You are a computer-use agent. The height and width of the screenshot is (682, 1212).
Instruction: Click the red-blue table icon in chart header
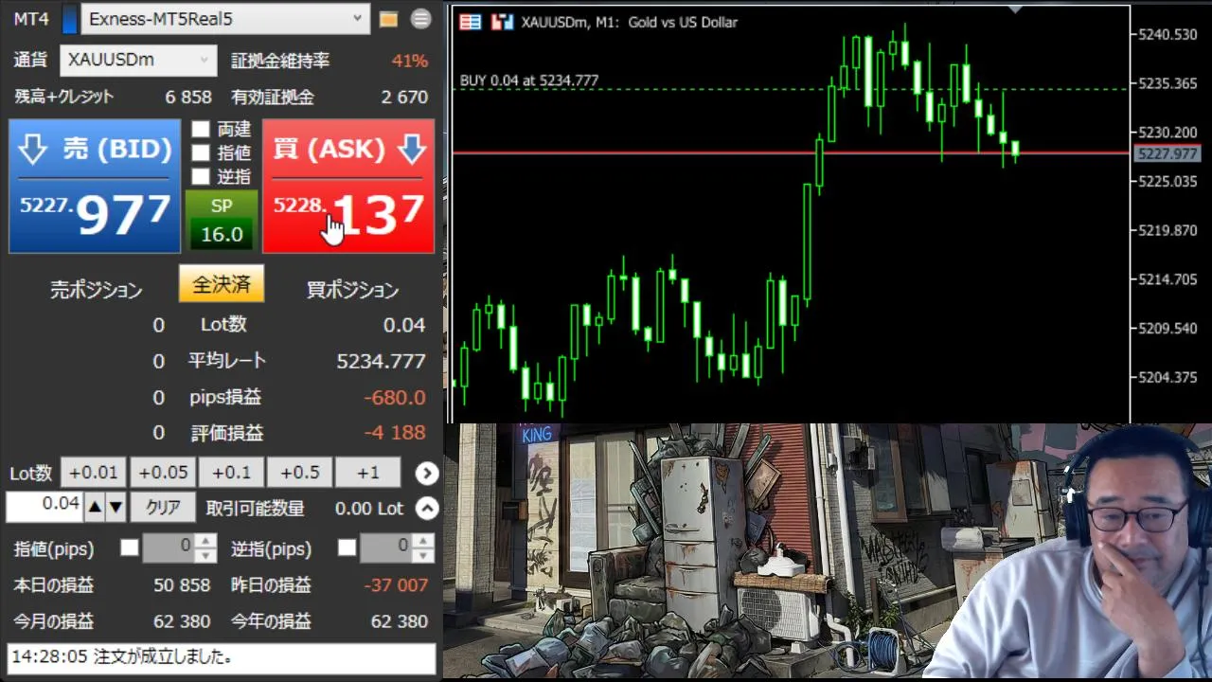click(470, 22)
